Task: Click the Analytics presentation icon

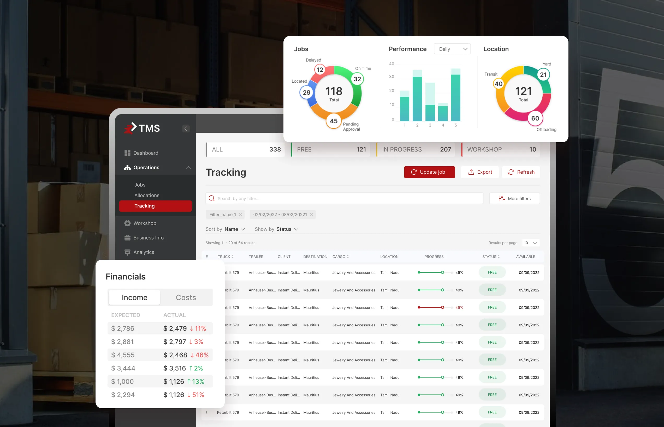Action: (x=127, y=252)
